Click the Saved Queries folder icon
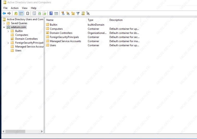Image resolution: width=197 pixels, height=139 pixels. click(8, 23)
